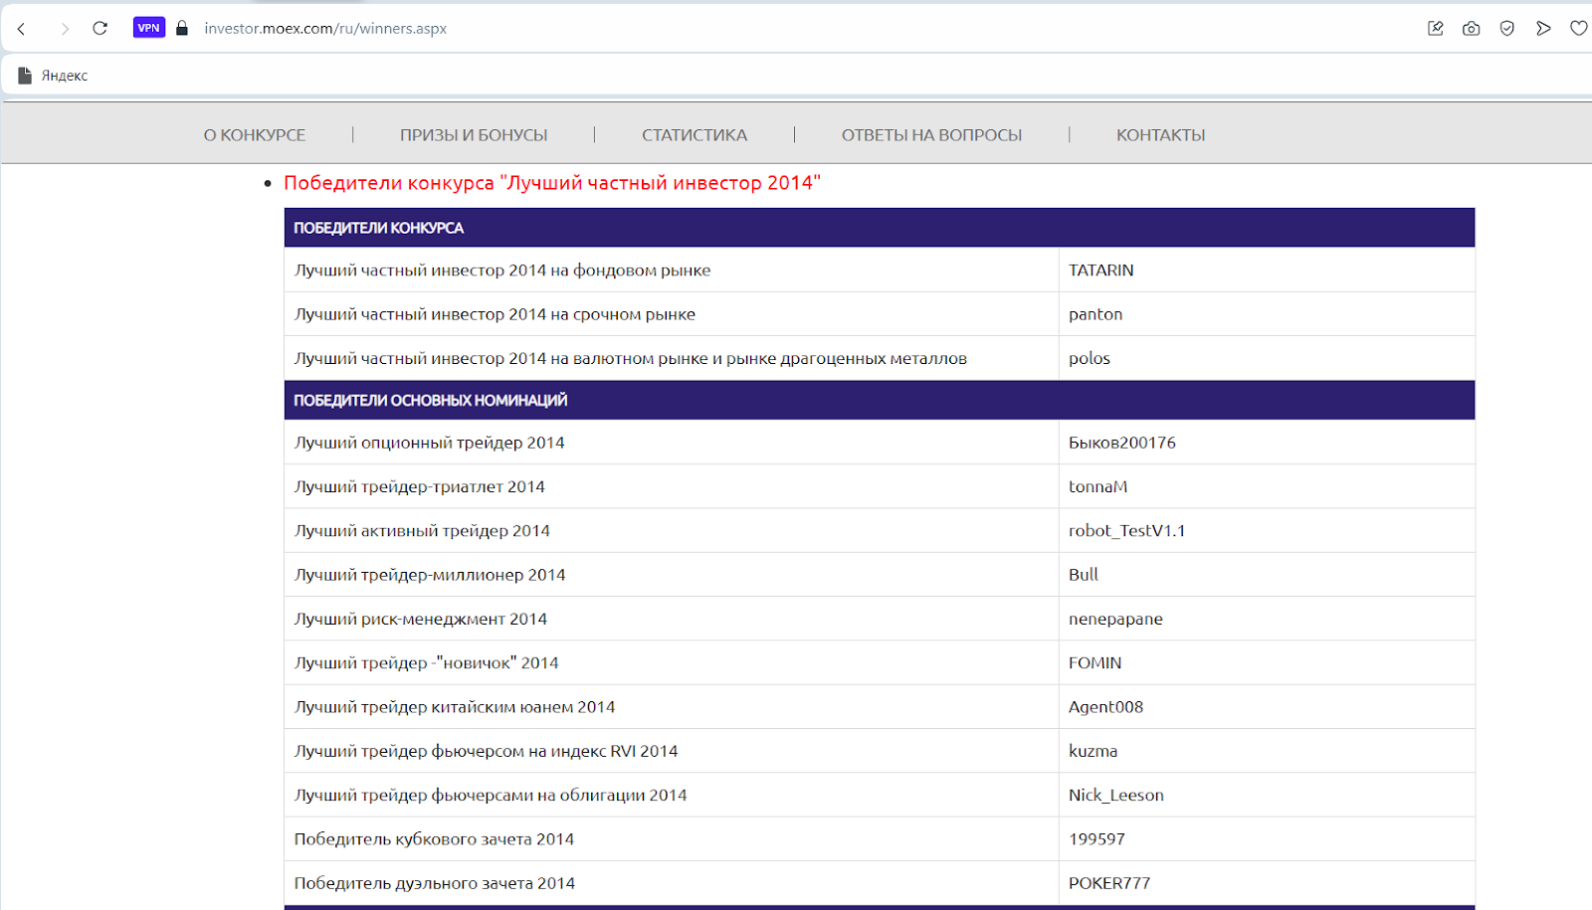This screenshot has width=1592, height=910.
Task: Select Победитель дуэльного зачета 2014 cell
Action: tap(672, 883)
